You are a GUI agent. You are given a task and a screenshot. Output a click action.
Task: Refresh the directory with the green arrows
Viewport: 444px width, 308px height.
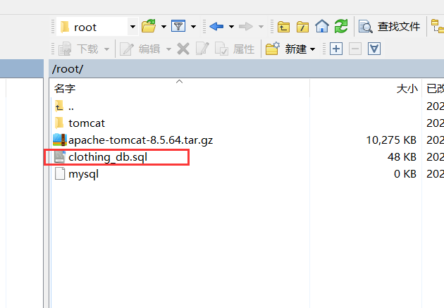341,26
